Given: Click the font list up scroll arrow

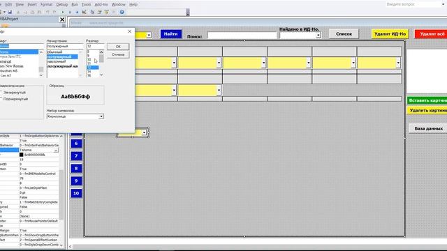Looking at the screenshot, I should [41, 52].
